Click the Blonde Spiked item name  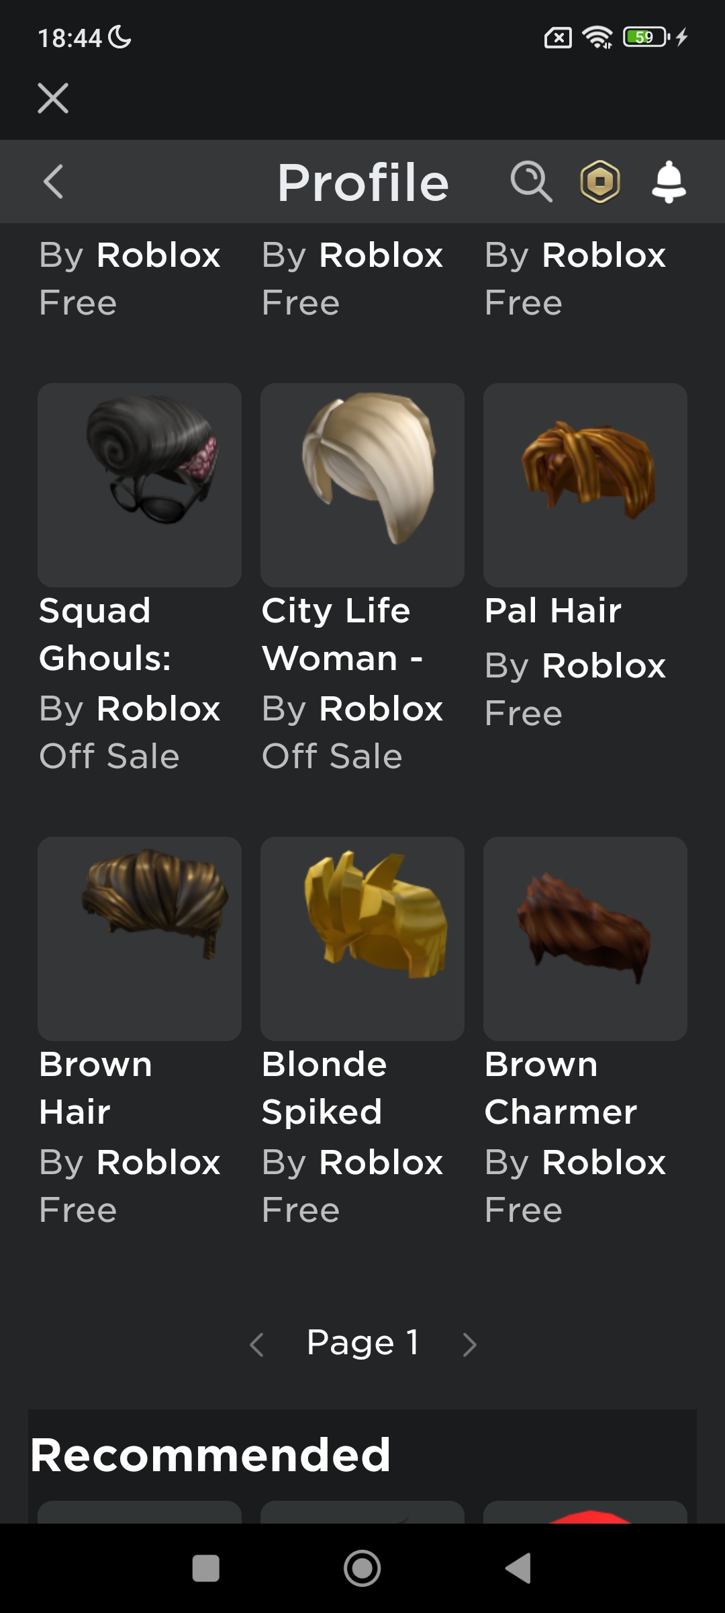[x=324, y=1088]
